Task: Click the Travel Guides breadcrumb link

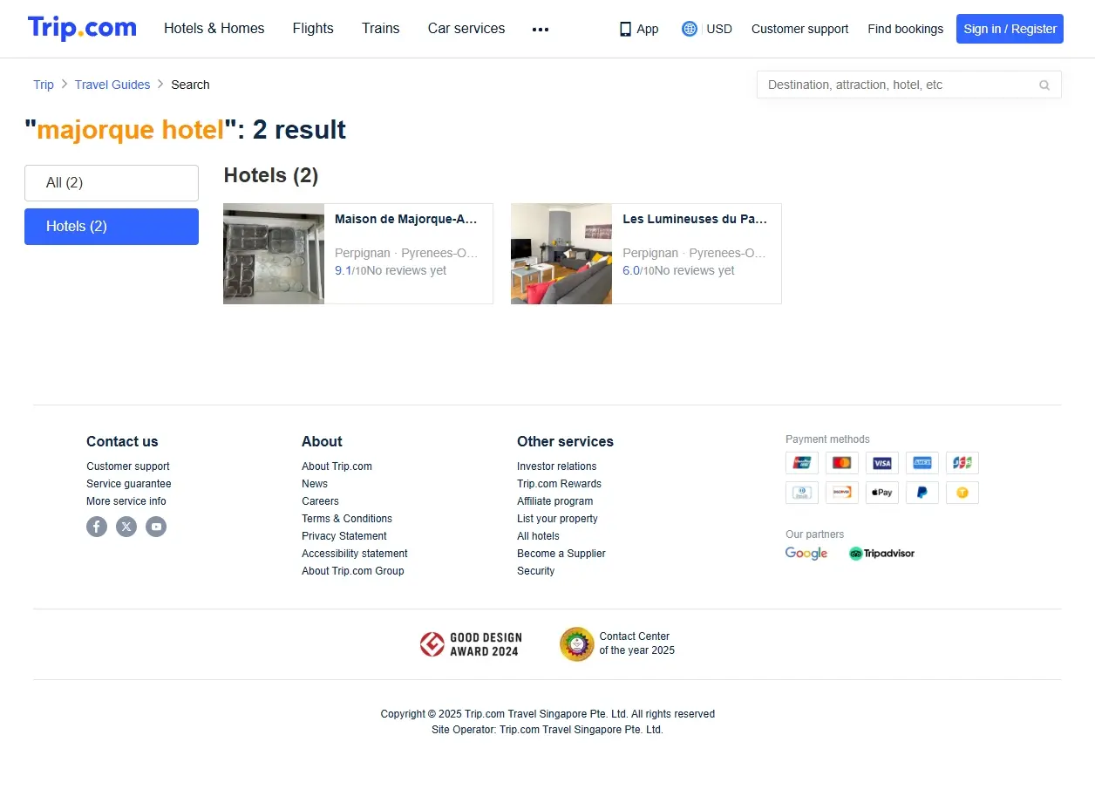Action: [112, 85]
